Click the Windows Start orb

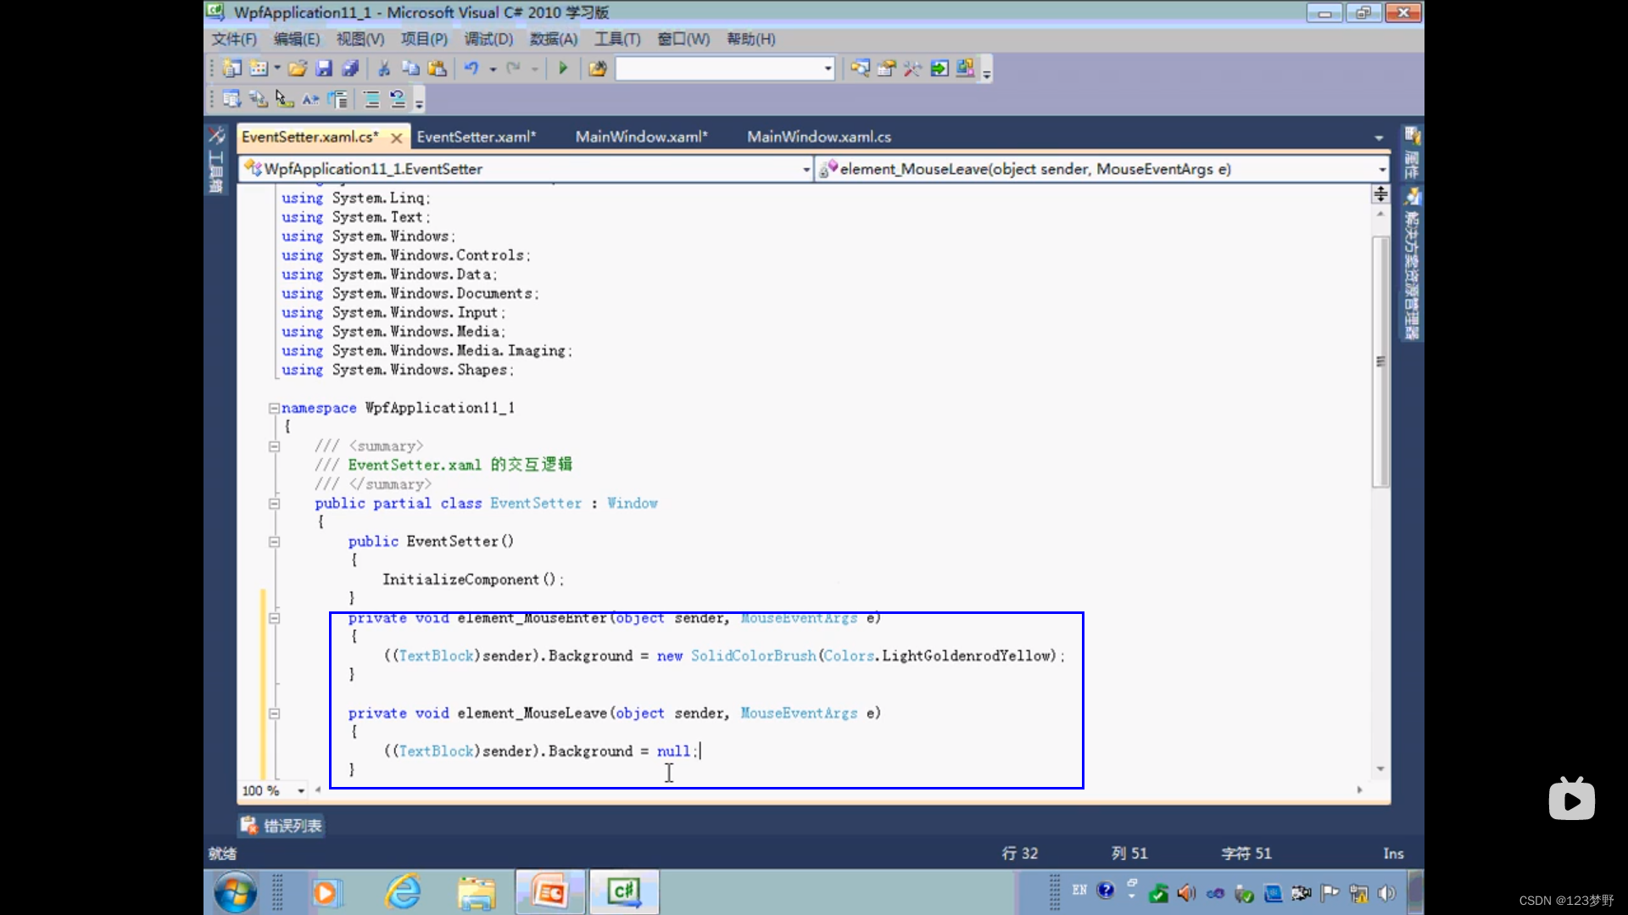point(235,892)
